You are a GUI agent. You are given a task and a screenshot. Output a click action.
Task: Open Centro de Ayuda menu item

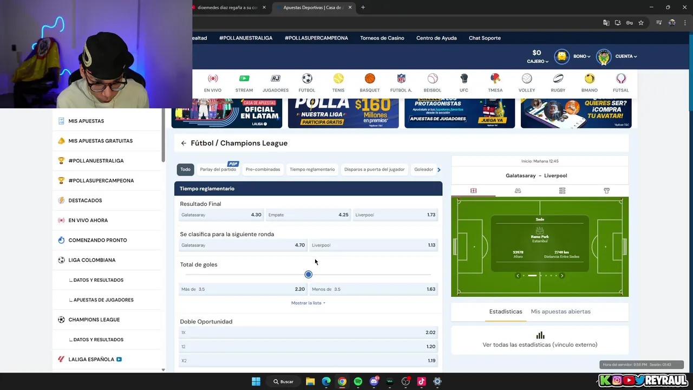click(436, 38)
